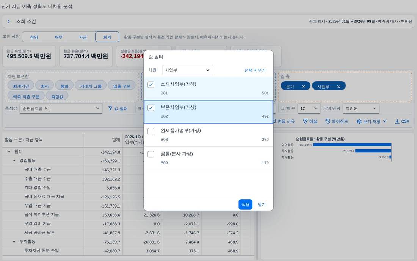Click the 선택 지우기 link
Image resolution: width=417 pixels, height=261 pixels.
(255, 70)
